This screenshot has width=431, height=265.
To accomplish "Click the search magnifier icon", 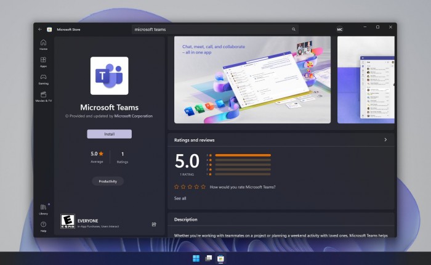I will [293, 29].
